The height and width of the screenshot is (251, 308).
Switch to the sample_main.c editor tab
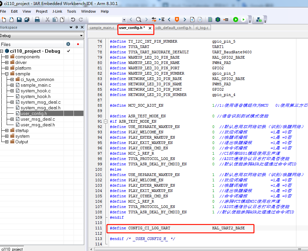pos(102,28)
